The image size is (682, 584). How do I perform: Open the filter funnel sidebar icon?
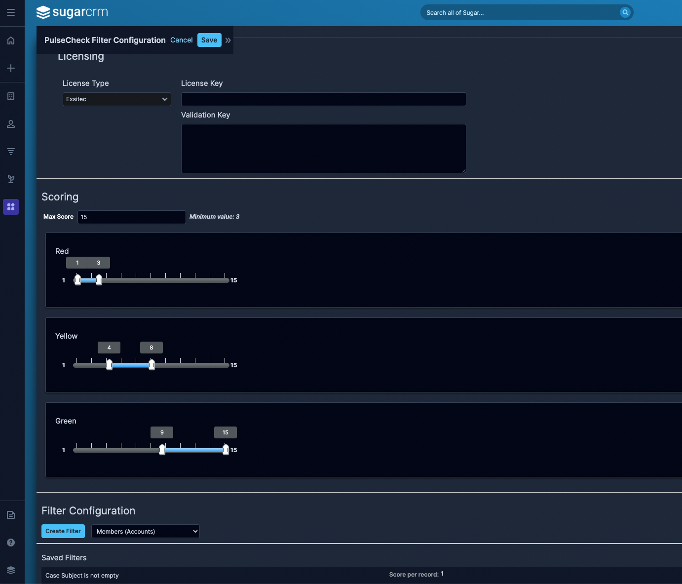[11, 152]
